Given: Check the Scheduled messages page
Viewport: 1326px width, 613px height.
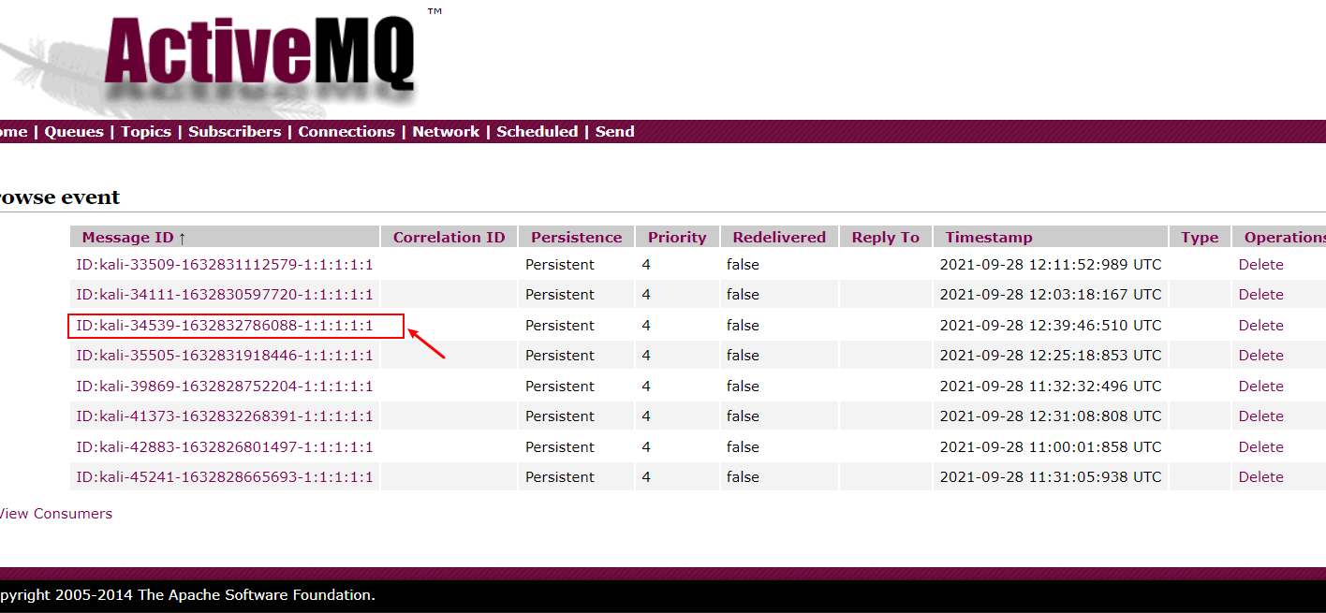Looking at the screenshot, I should pos(538,131).
